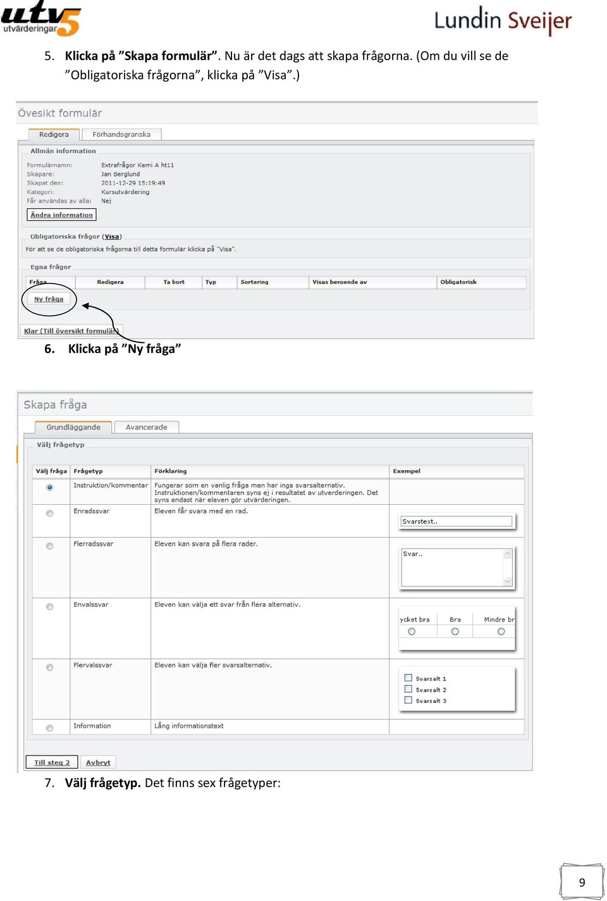Select the Information question type radio
This screenshot has height=901, width=607.
click(x=49, y=728)
